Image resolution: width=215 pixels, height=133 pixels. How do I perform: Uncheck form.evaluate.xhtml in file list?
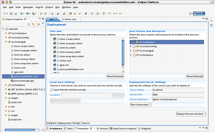(55, 43)
